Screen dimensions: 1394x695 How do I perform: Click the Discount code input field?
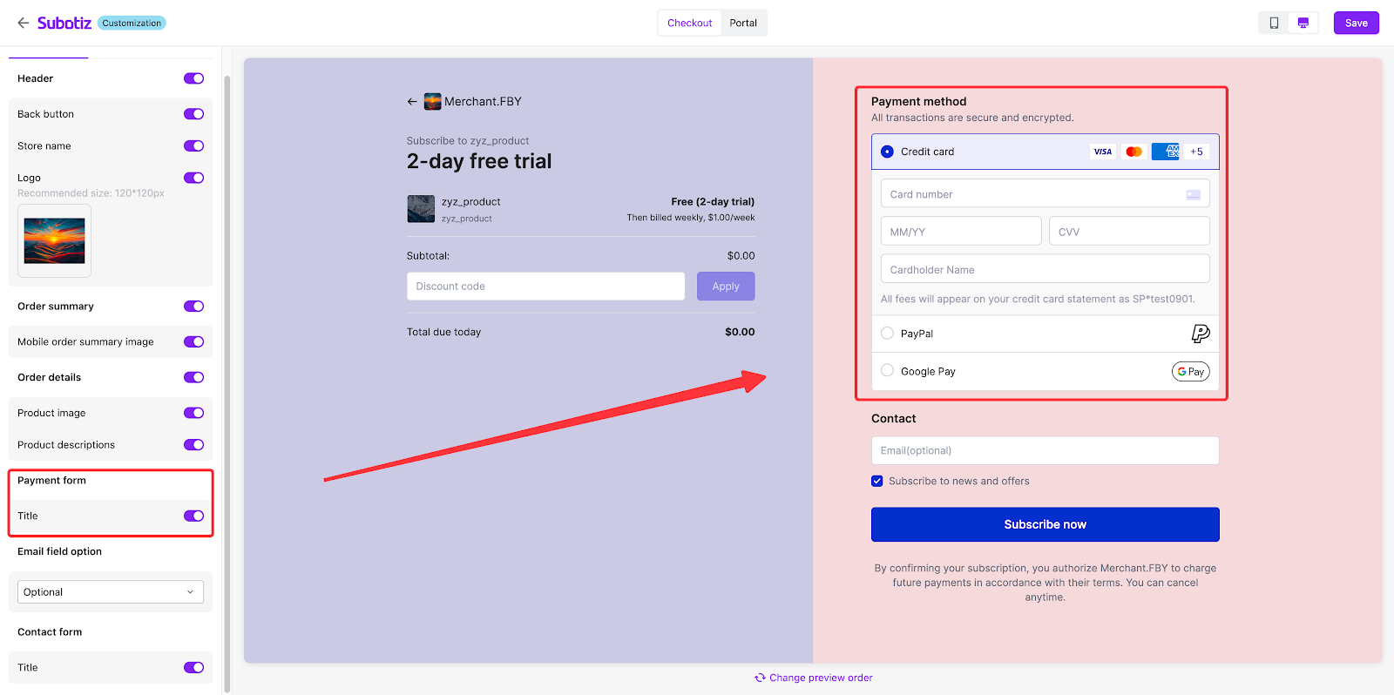pyautogui.click(x=545, y=287)
